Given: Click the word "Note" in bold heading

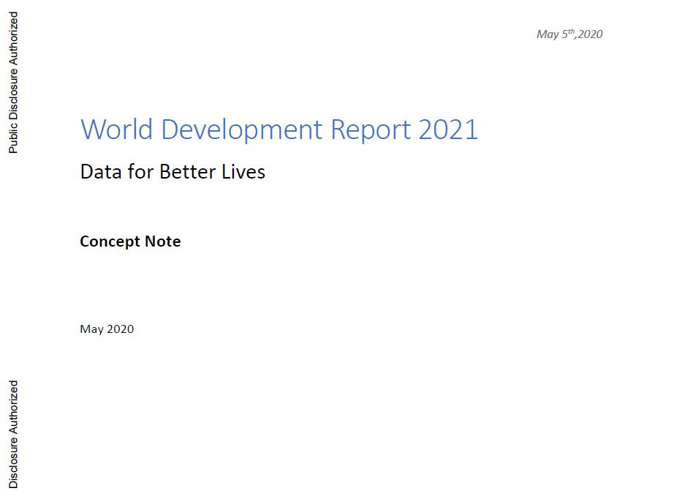Looking at the screenshot, I should 162,241.
